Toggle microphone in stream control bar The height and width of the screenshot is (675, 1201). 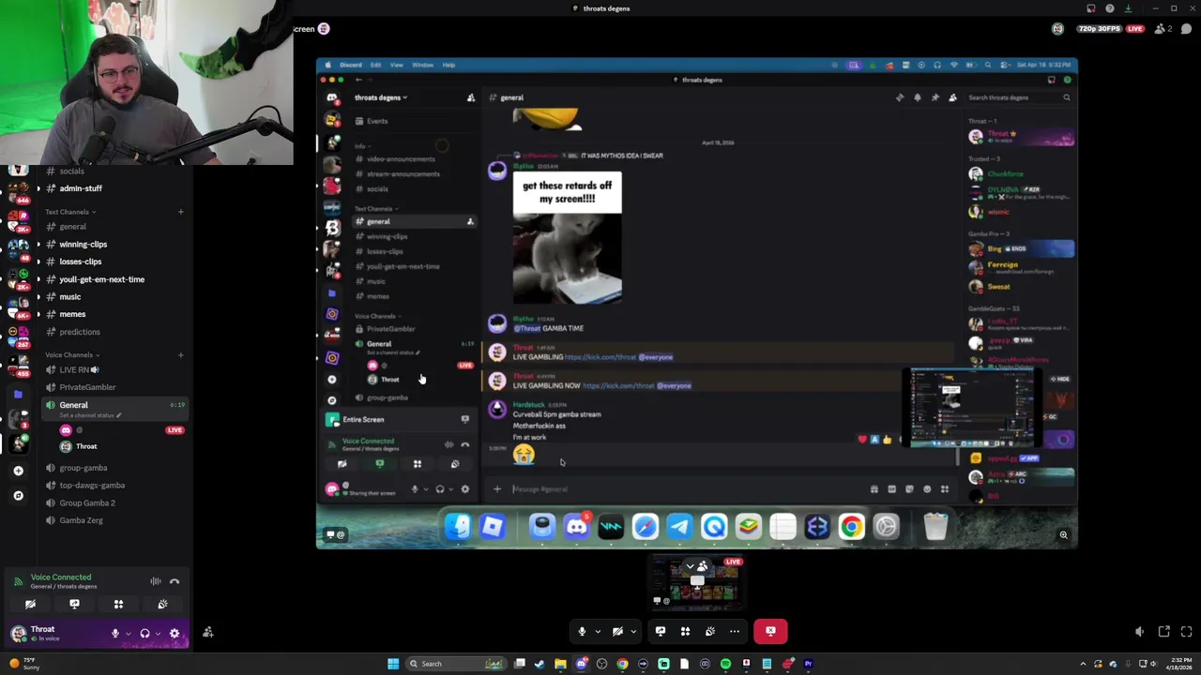pos(582,632)
